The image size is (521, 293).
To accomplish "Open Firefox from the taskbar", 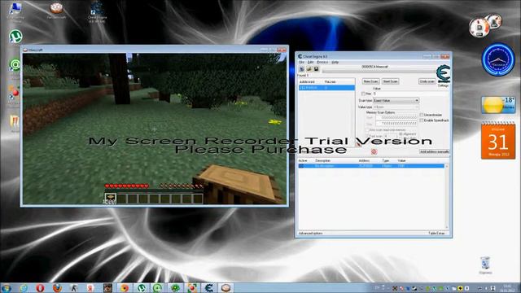I will (x=57, y=287).
